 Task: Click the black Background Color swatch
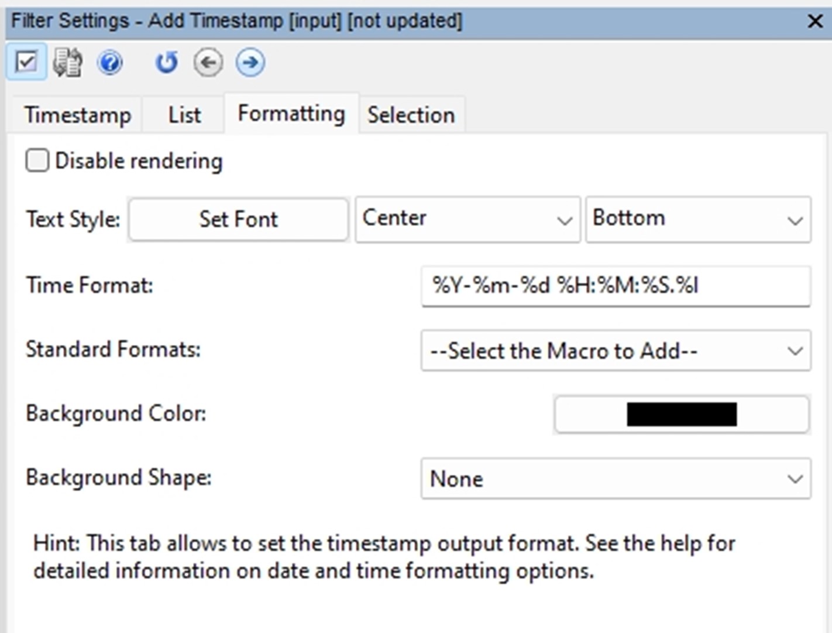click(680, 414)
